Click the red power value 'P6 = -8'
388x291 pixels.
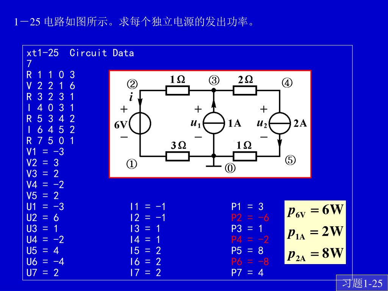click(250, 261)
